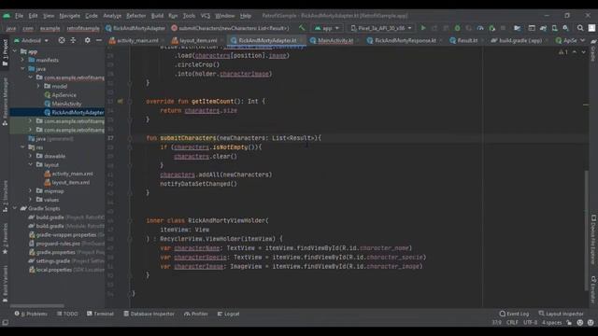Open the Build menu
This screenshot has height=336, width=598.
pyautogui.click(x=157, y=16)
